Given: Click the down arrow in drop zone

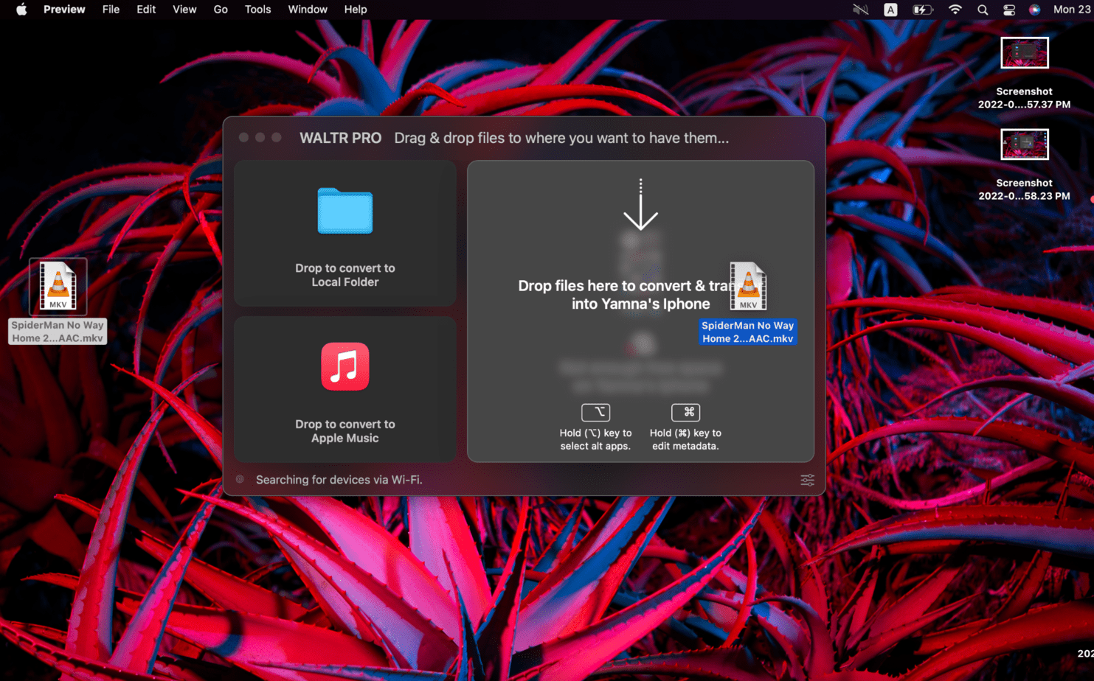Looking at the screenshot, I should (x=640, y=204).
